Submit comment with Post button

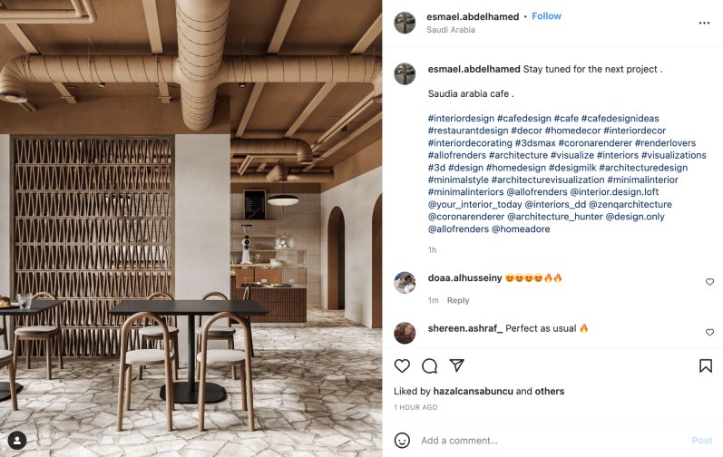(702, 441)
